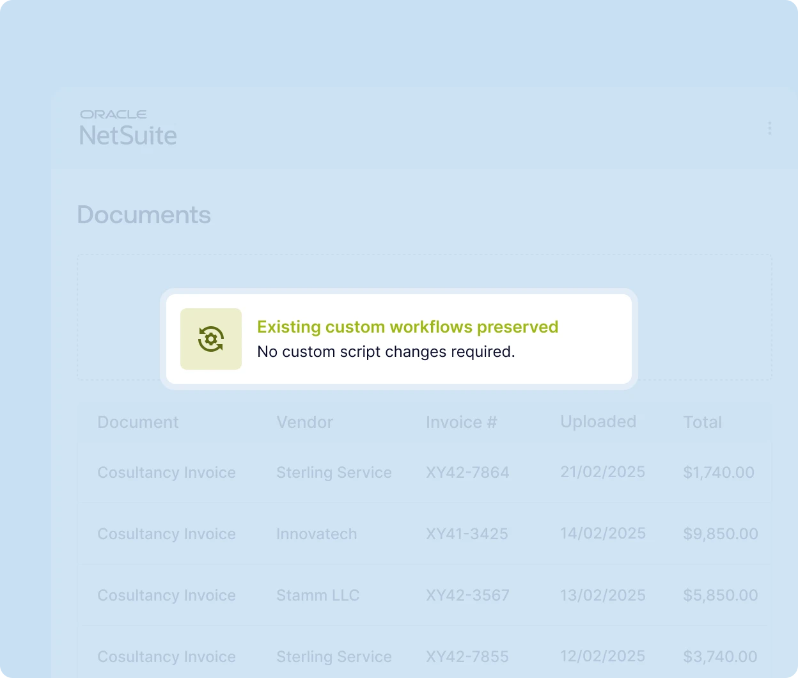The image size is (798, 678).
Task: Click the 21/02/2025 upload date
Action: tap(602, 472)
